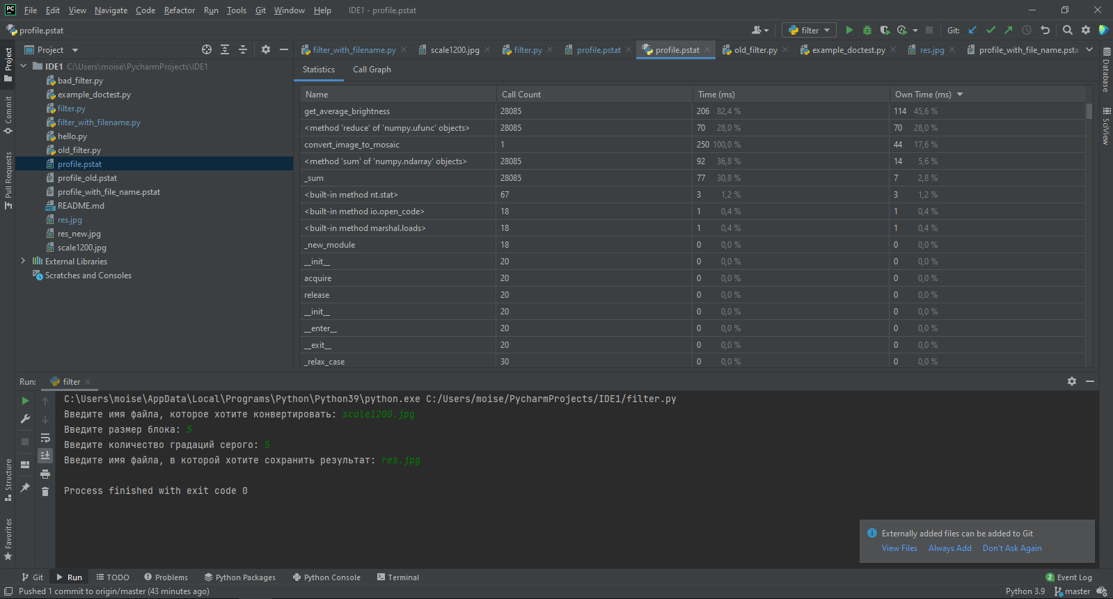Screen dimensions: 1113x599
Task: Click View Files in Git notification
Action: point(899,548)
